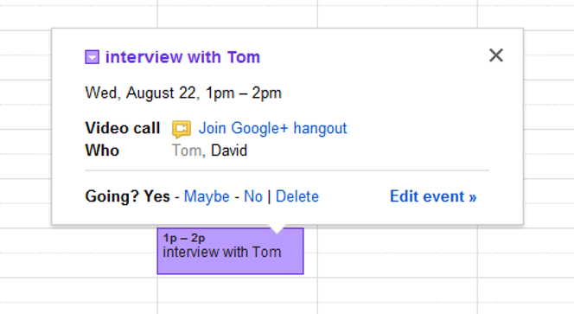Open the purple event color dropdown arrow

click(x=92, y=57)
